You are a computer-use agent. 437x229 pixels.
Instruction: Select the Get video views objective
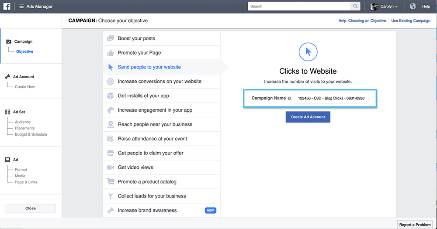162,167
